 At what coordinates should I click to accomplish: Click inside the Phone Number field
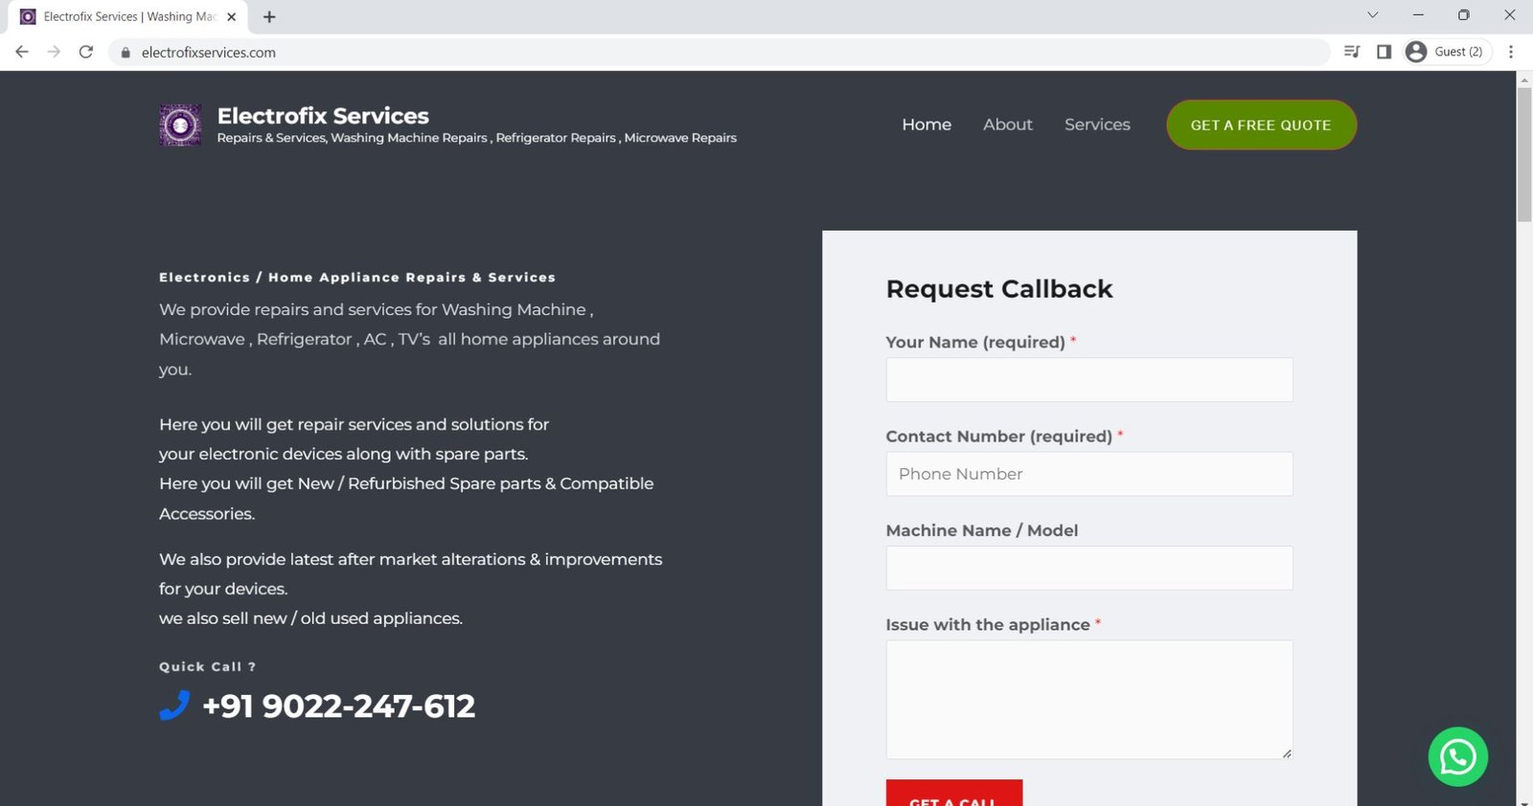1088,474
